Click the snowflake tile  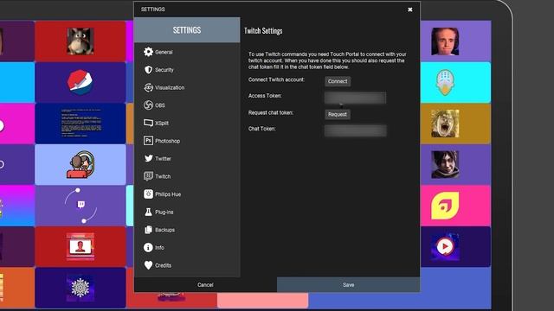(x=81, y=288)
